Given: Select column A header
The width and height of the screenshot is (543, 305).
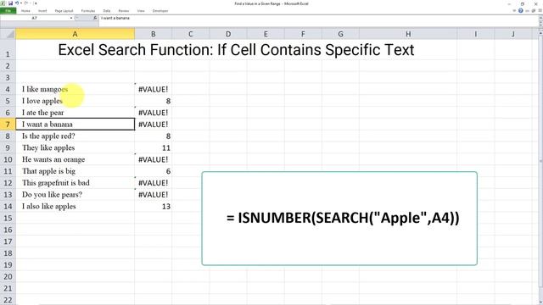Looking at the screenshot, I should coord(76,34).
